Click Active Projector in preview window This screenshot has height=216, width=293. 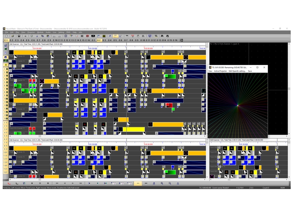pos(220,71)
